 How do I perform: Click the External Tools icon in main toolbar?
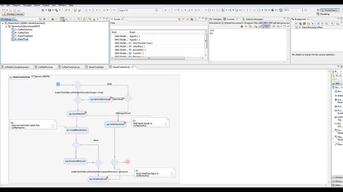(56, 10)
